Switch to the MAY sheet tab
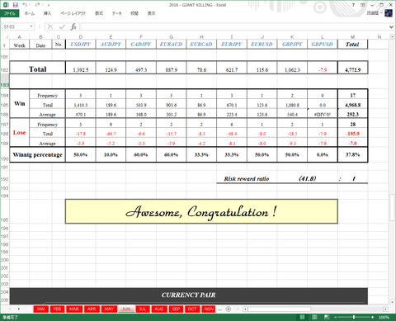The image size is (396, 321). (x=109, y=309)
